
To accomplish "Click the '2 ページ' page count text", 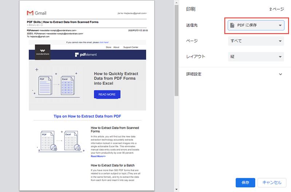I will 277,9.
